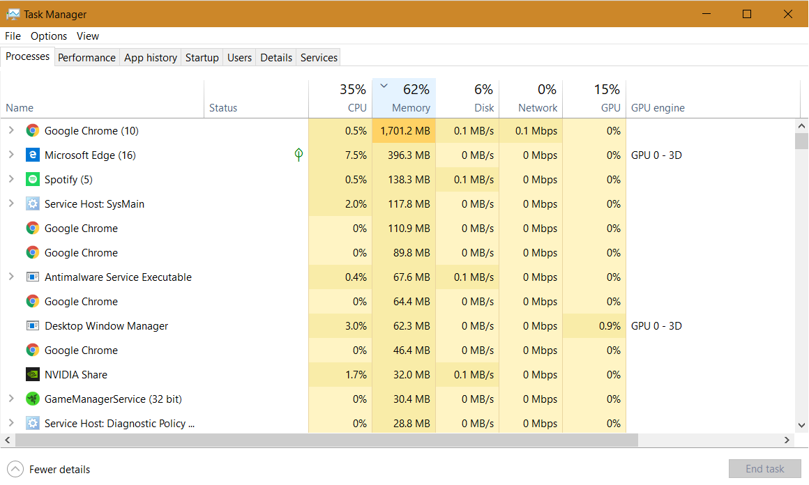The image size is (809, 485).
Task: Click the vertical scrollbar thumb
Action: coord(801,141)
